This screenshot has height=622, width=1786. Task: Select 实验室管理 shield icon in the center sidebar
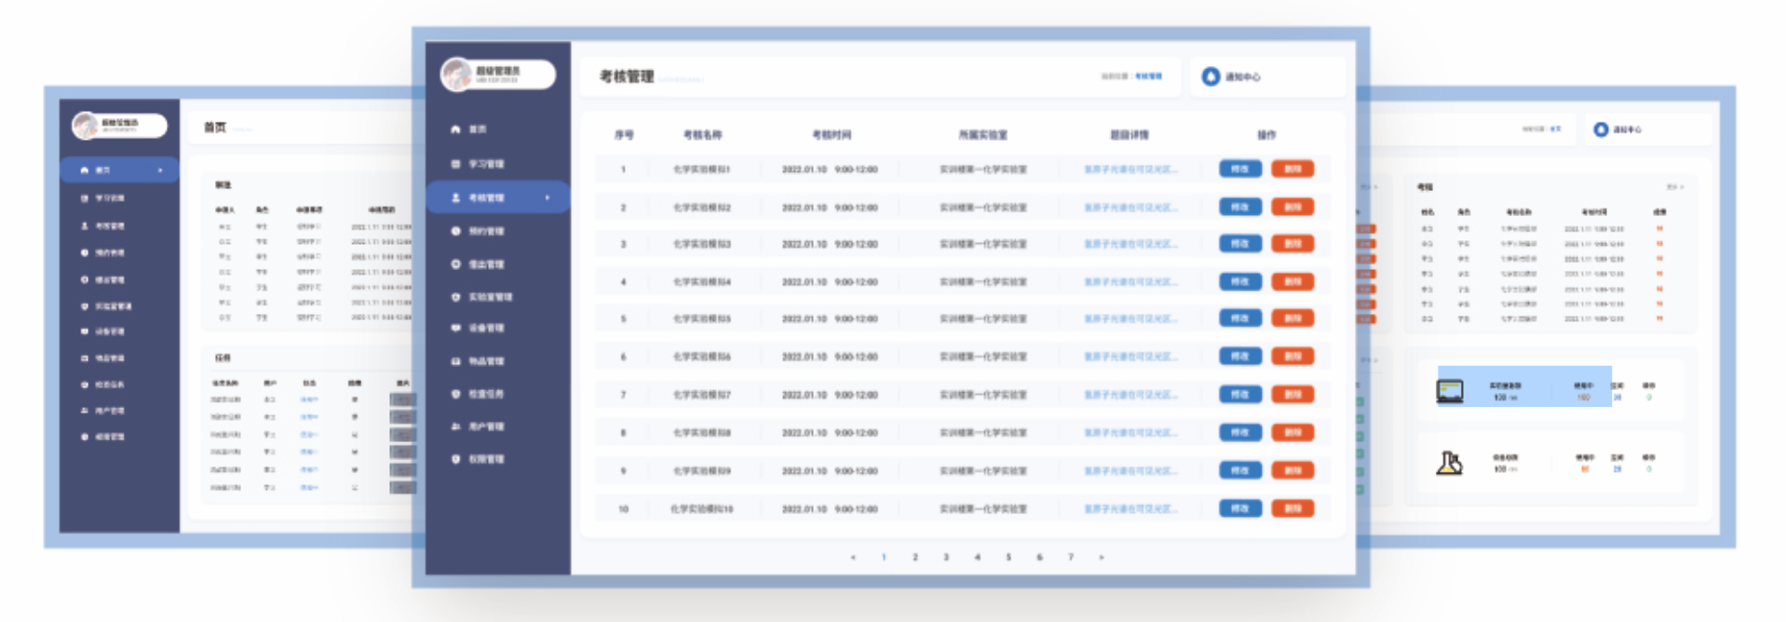click(x=455, y=297)
